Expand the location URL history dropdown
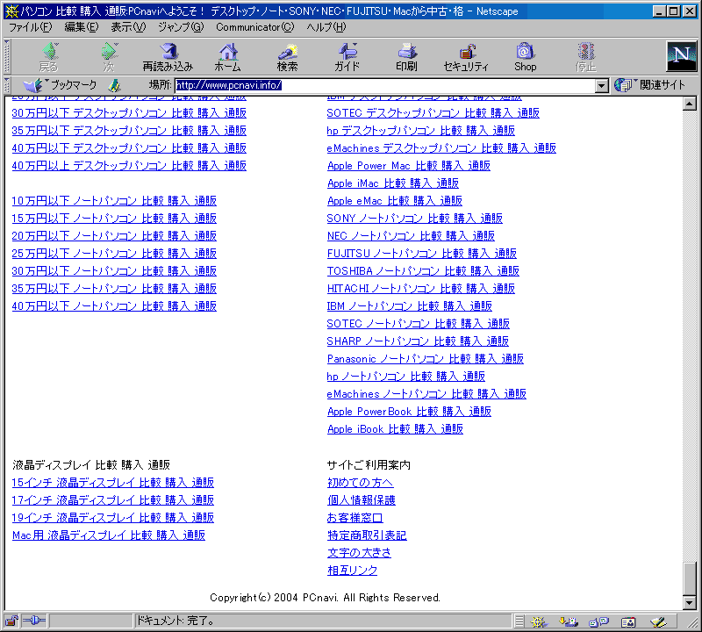Viewport: 702px width, 632px height. point(602,85)
